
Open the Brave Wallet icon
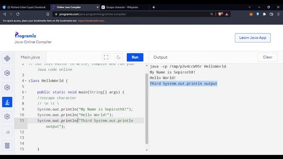(271, 14)
